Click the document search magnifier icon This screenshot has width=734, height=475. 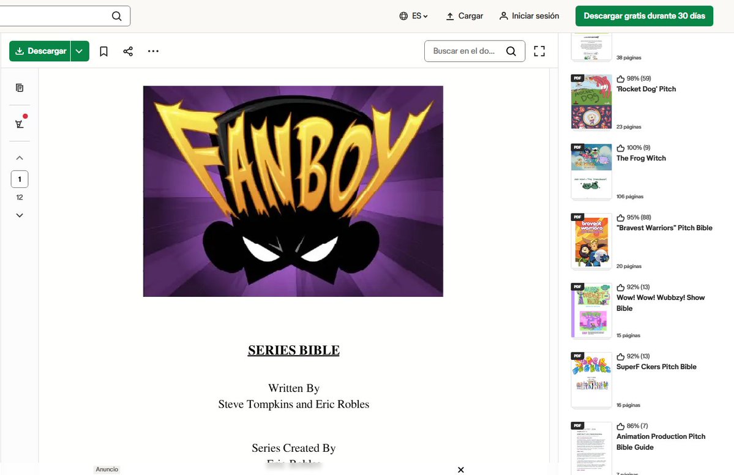point(511,51)
